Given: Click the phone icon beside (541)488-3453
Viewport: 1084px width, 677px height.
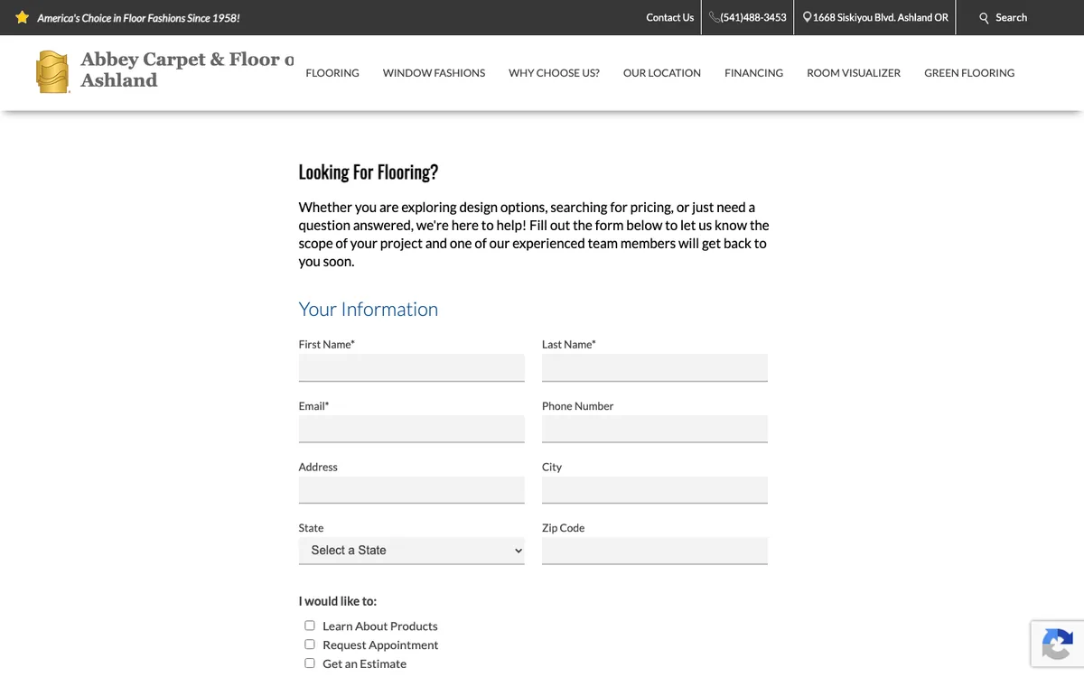Looking at the screenshot, I should (714, 17).
